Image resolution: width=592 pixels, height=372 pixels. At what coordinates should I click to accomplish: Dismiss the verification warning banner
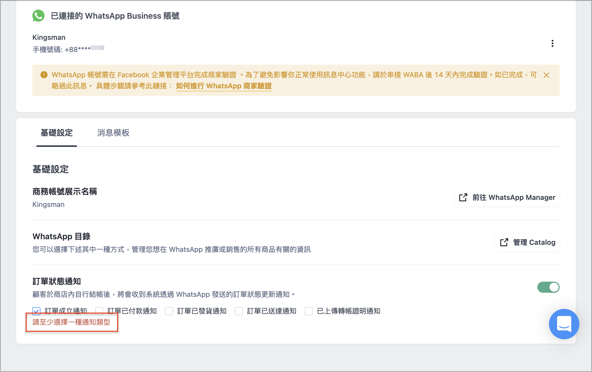point(546,75)
